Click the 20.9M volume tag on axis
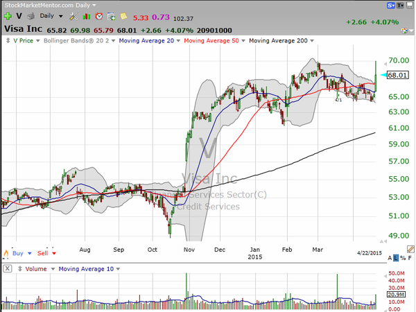Viewport: 416px width, 312px height. pos(396,294)
